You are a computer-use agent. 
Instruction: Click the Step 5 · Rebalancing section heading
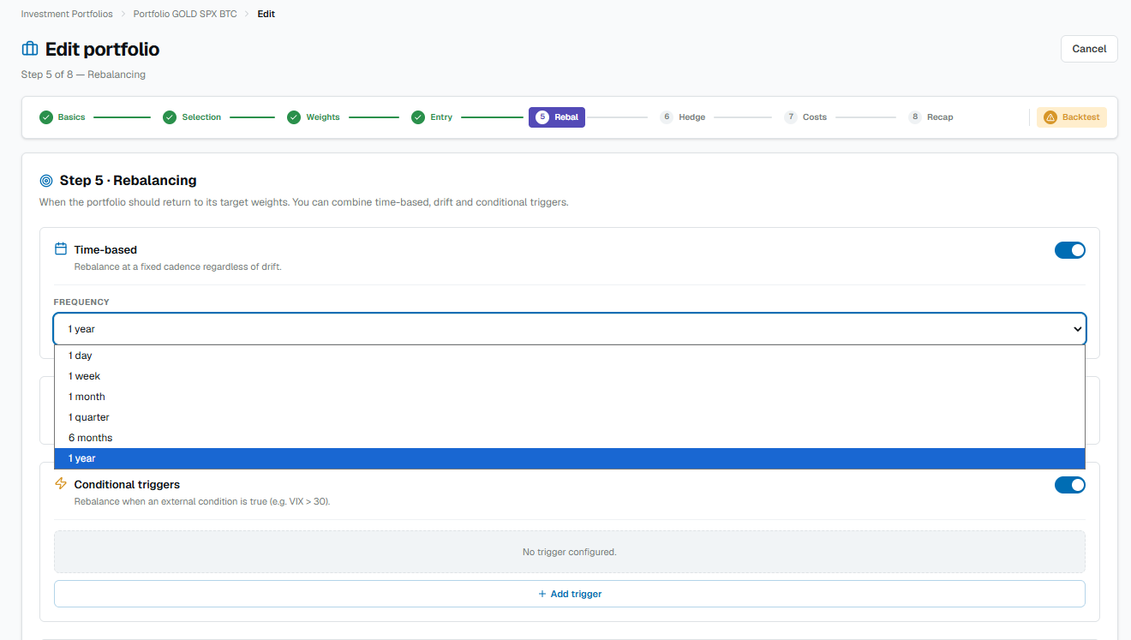click(x=129, y=181)
